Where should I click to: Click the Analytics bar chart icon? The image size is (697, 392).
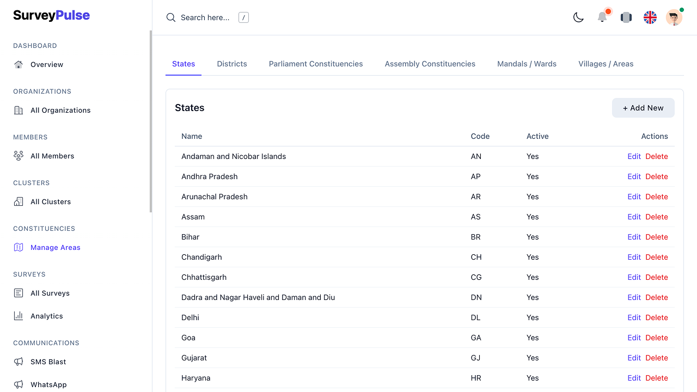coord(19,316)
